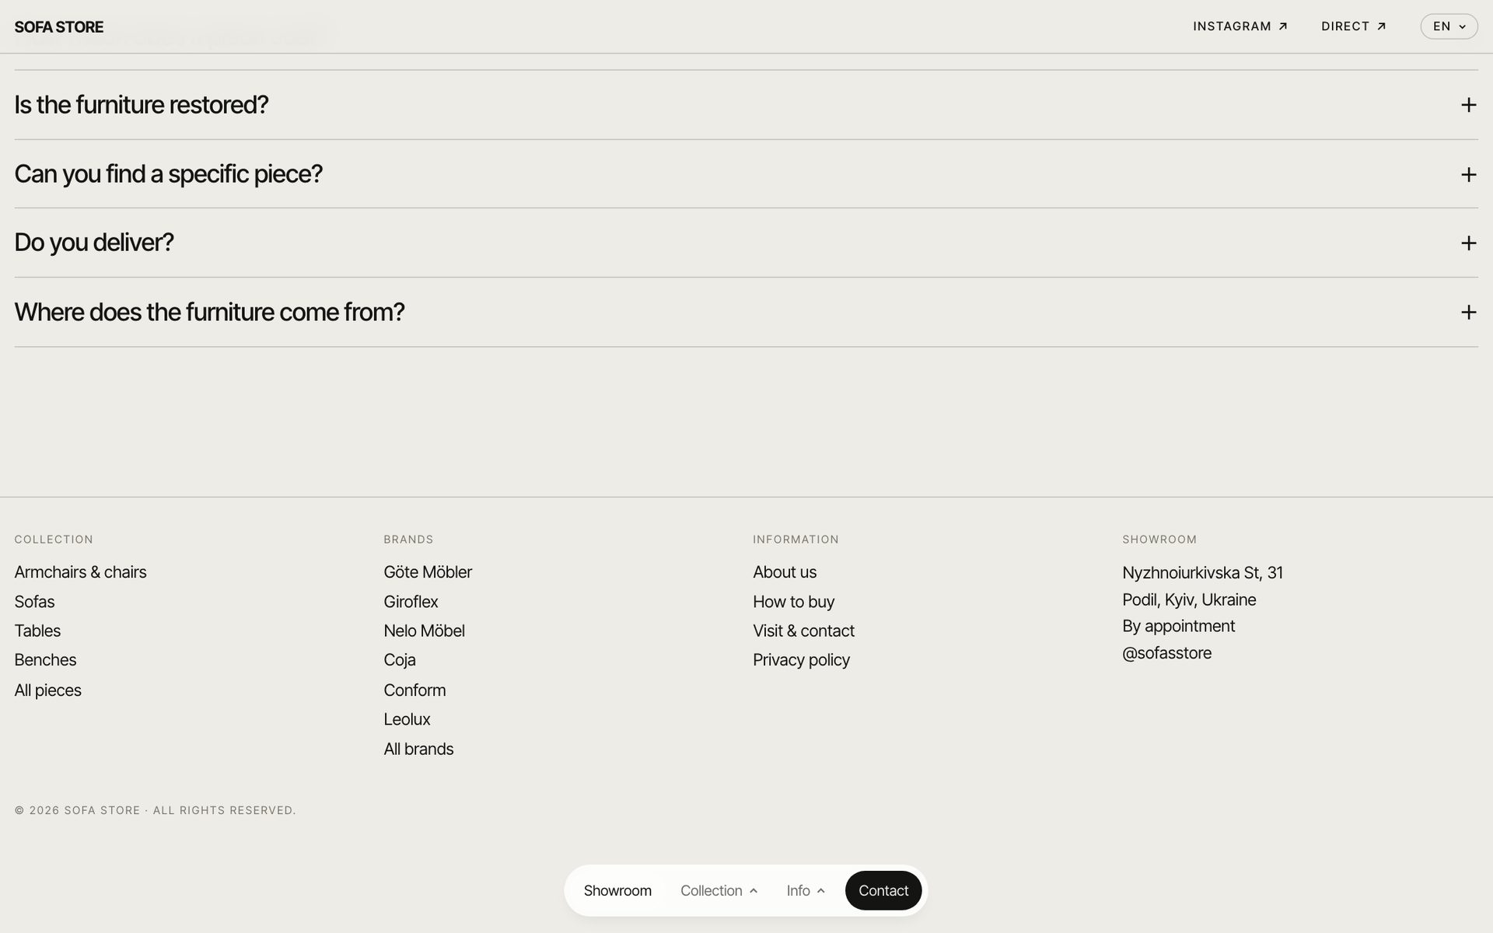Open the EN language dropdown
Viewport: 1493px width, 933px height.
tap(1449, 26)
